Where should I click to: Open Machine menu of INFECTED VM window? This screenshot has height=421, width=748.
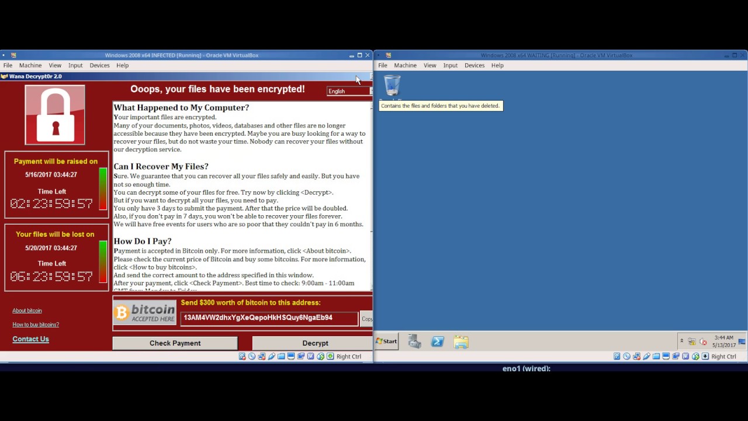(x=30, y=65)
